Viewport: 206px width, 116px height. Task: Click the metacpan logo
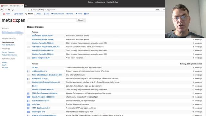[x=14, y=20]
